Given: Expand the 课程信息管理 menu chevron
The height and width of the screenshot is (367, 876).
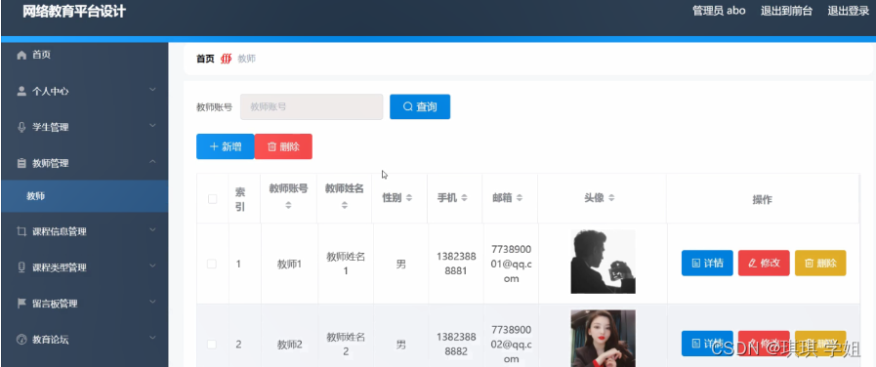Looking at the screenshot, I should pyautogui.click(x=152, y=229).
